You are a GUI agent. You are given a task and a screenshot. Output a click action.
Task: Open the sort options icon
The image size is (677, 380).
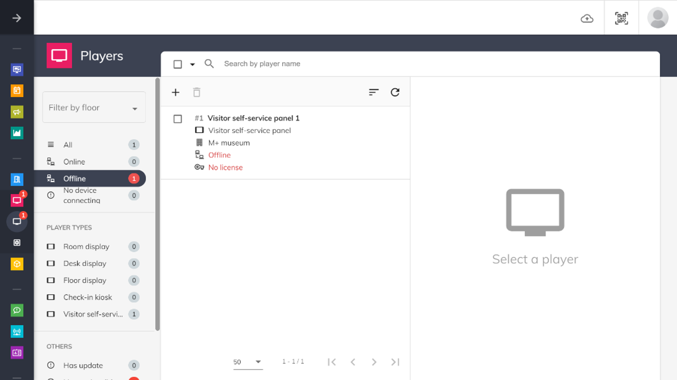pyautogui.click(x=374, y=92)
